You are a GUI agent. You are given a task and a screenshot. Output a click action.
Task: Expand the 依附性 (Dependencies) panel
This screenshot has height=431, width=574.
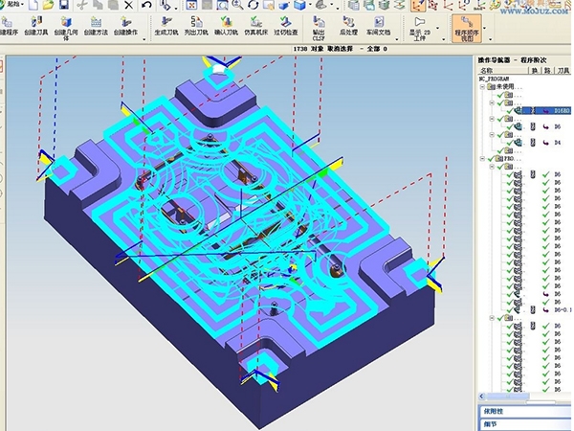click(524, 411)
